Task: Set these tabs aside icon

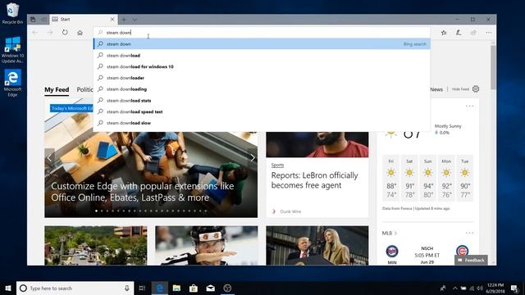Action: pos(43,20)
